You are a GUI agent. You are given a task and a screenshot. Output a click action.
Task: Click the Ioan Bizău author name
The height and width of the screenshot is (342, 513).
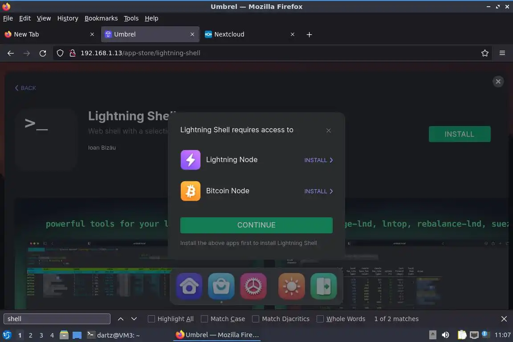102,147
